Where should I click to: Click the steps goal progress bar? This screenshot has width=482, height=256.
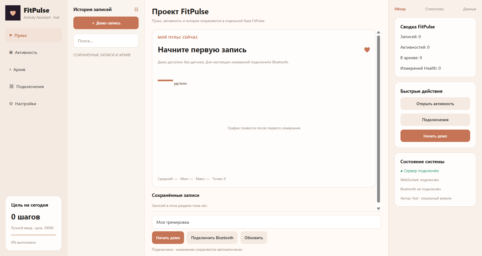[x=33, y=235]
